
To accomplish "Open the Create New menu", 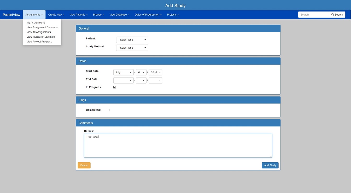I will pos(56,15).
